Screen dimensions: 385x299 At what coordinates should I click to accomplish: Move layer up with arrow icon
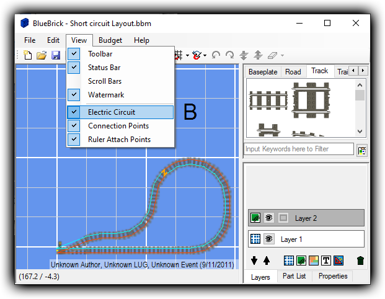(267, 261)
